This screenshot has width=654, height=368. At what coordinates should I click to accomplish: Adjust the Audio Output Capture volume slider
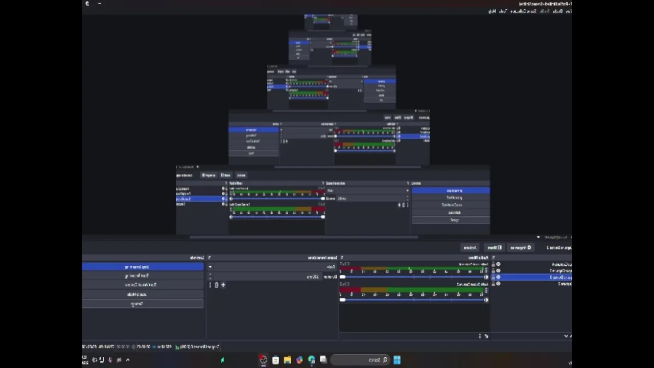coord(411,300)
